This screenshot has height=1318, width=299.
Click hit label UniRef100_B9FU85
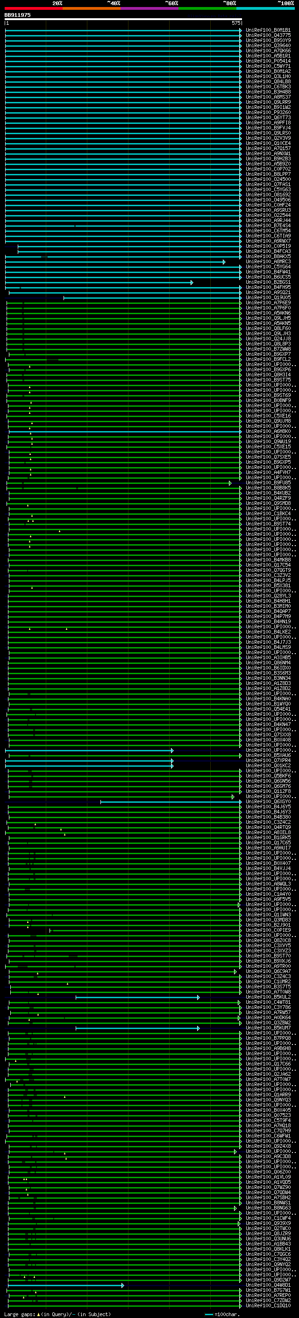[268, 483]
